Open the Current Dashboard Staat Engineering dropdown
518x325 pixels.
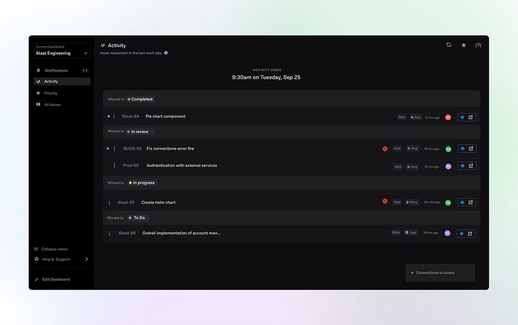pos(62,50)
